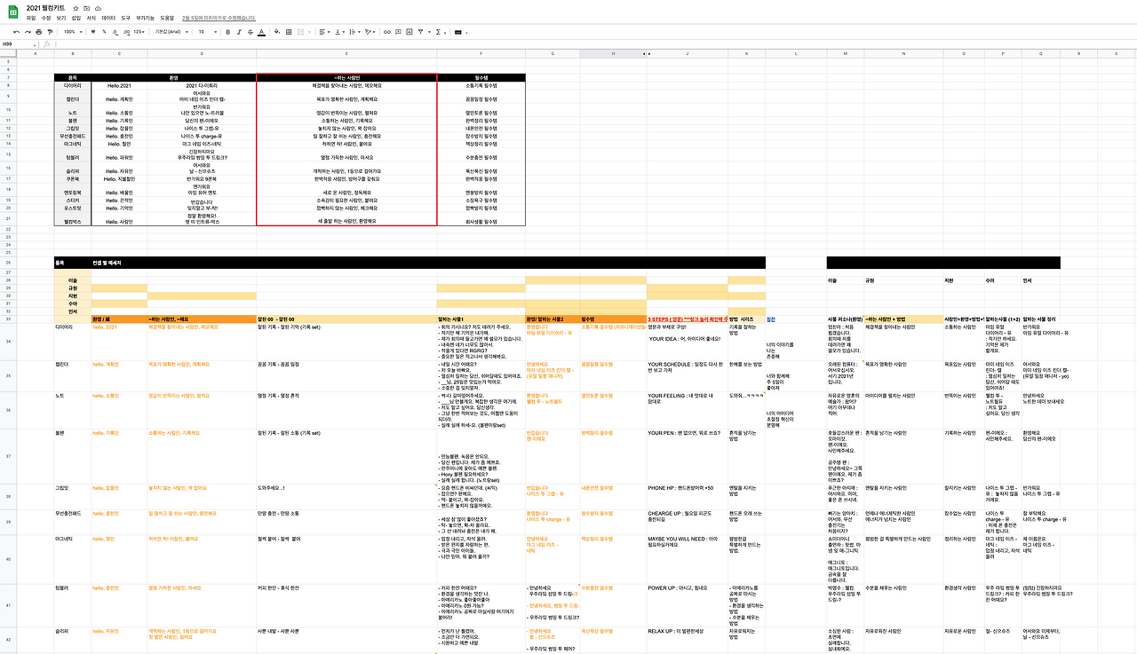This screenshot has width=1137, height=654.
Task: Format the cell as currency
Action: coord(92,32)
